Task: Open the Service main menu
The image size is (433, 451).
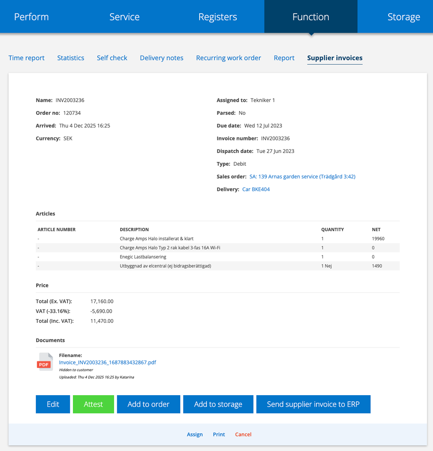Action: coord(124,17)
